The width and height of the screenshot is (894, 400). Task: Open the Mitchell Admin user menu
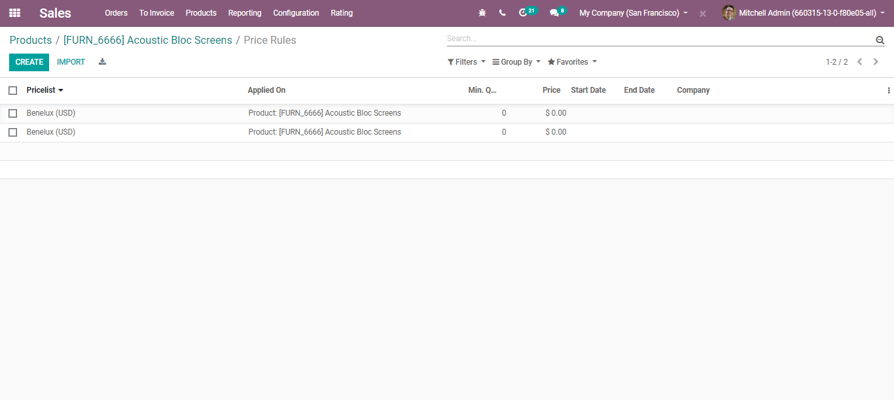pos(804,13)
